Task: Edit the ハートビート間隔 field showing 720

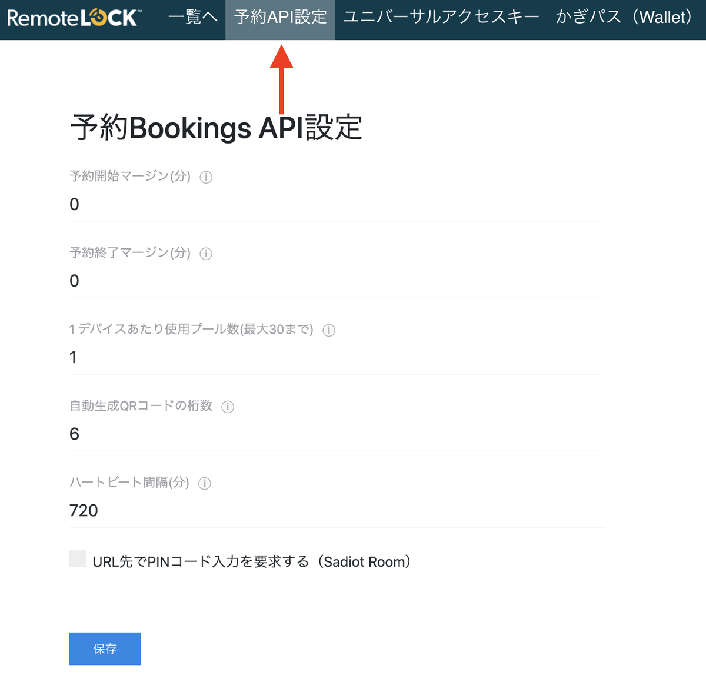Action: (336, 510)
